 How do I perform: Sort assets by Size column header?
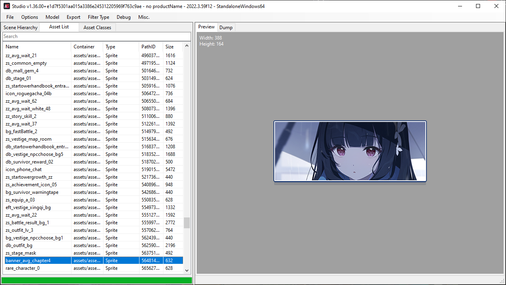(x=173, y=47)
